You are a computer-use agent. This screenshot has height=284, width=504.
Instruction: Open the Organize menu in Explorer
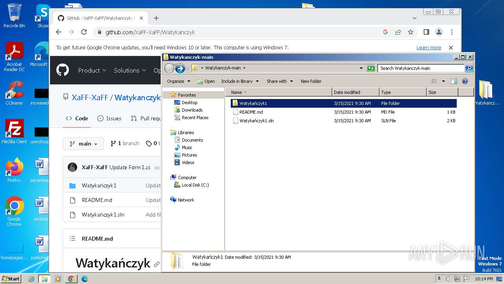coord(178,81)
